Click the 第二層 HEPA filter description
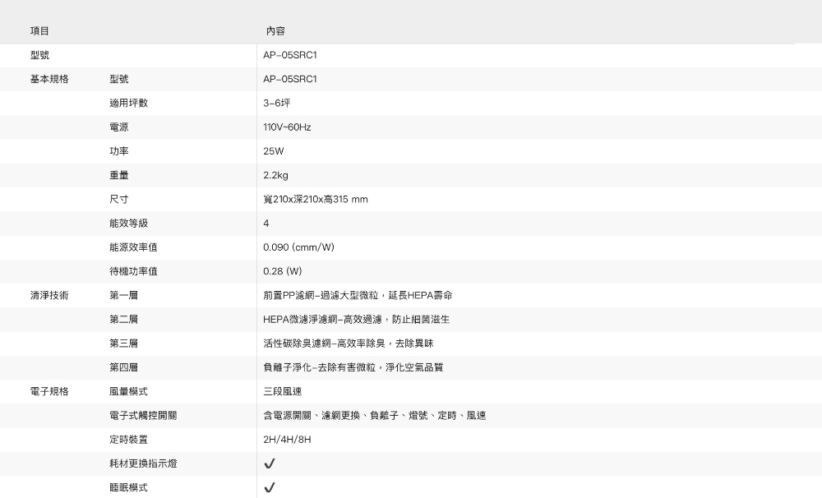Screen dimensions: 822x498 (x=356, y=319)
